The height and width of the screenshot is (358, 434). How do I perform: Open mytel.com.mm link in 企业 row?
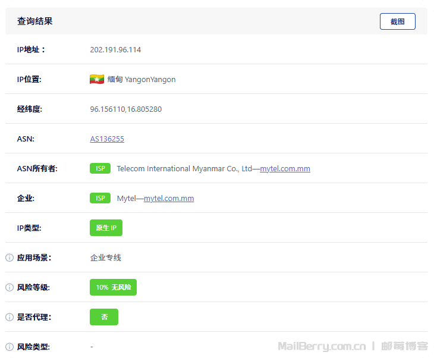(x=169, y=199)
